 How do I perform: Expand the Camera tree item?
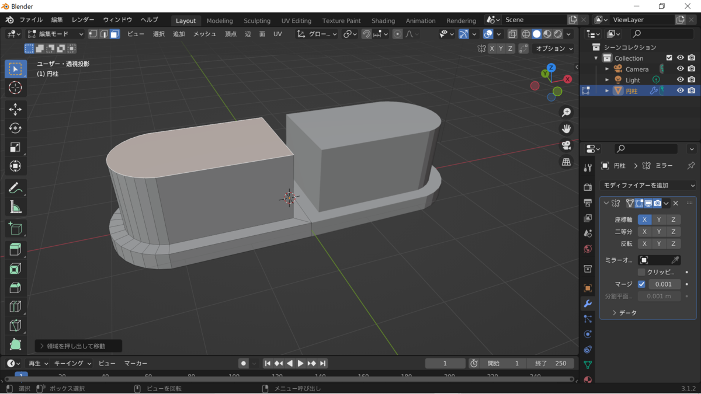[607, 69]
